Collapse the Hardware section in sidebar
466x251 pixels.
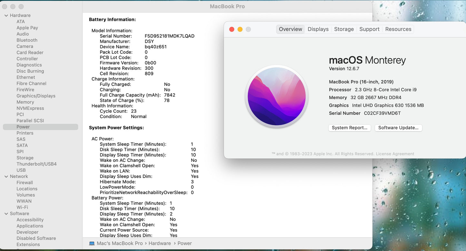click(6, 15)
